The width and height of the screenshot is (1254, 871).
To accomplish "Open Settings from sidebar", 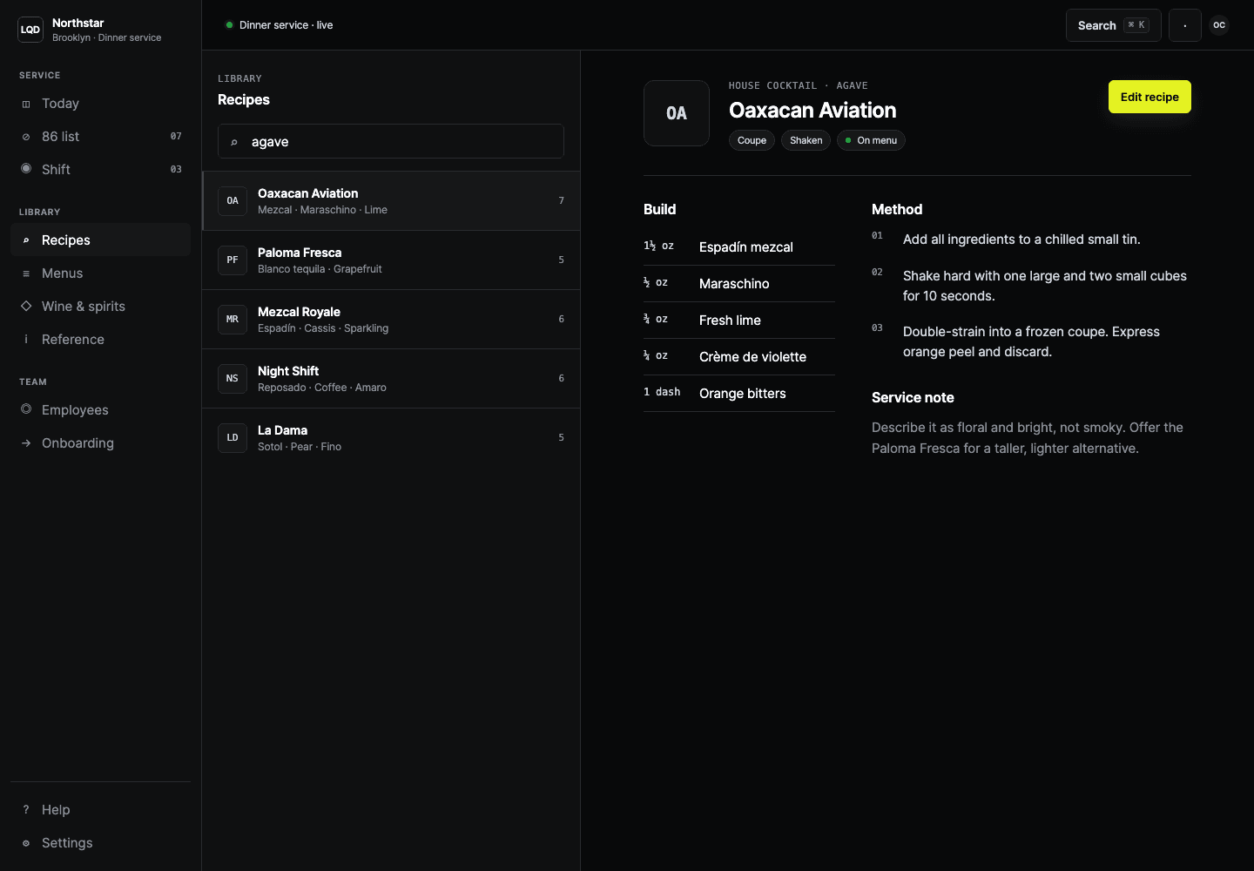I will [101, 843].
